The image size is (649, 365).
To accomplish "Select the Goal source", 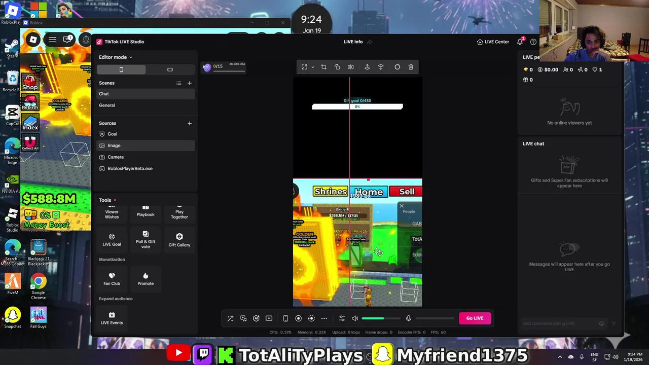I will pos(146,134).
